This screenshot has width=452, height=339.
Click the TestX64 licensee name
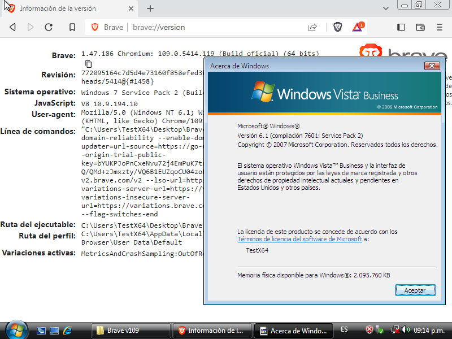pyautogui.click(x=257, y=250)
